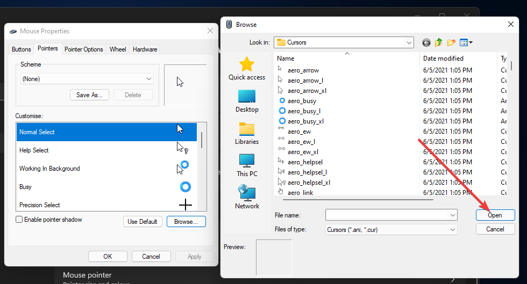
Task: Open the View Menu icon dropdown
Action: [x=466, y=42]
